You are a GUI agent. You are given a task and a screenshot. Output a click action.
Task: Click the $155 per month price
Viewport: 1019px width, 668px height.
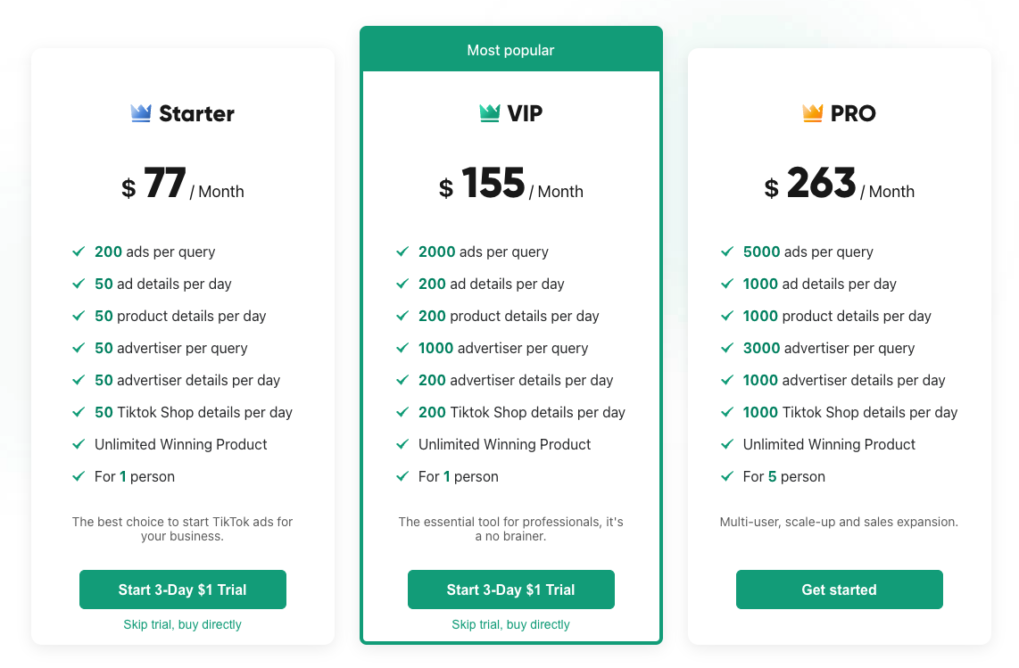click(x=511, y=184)
